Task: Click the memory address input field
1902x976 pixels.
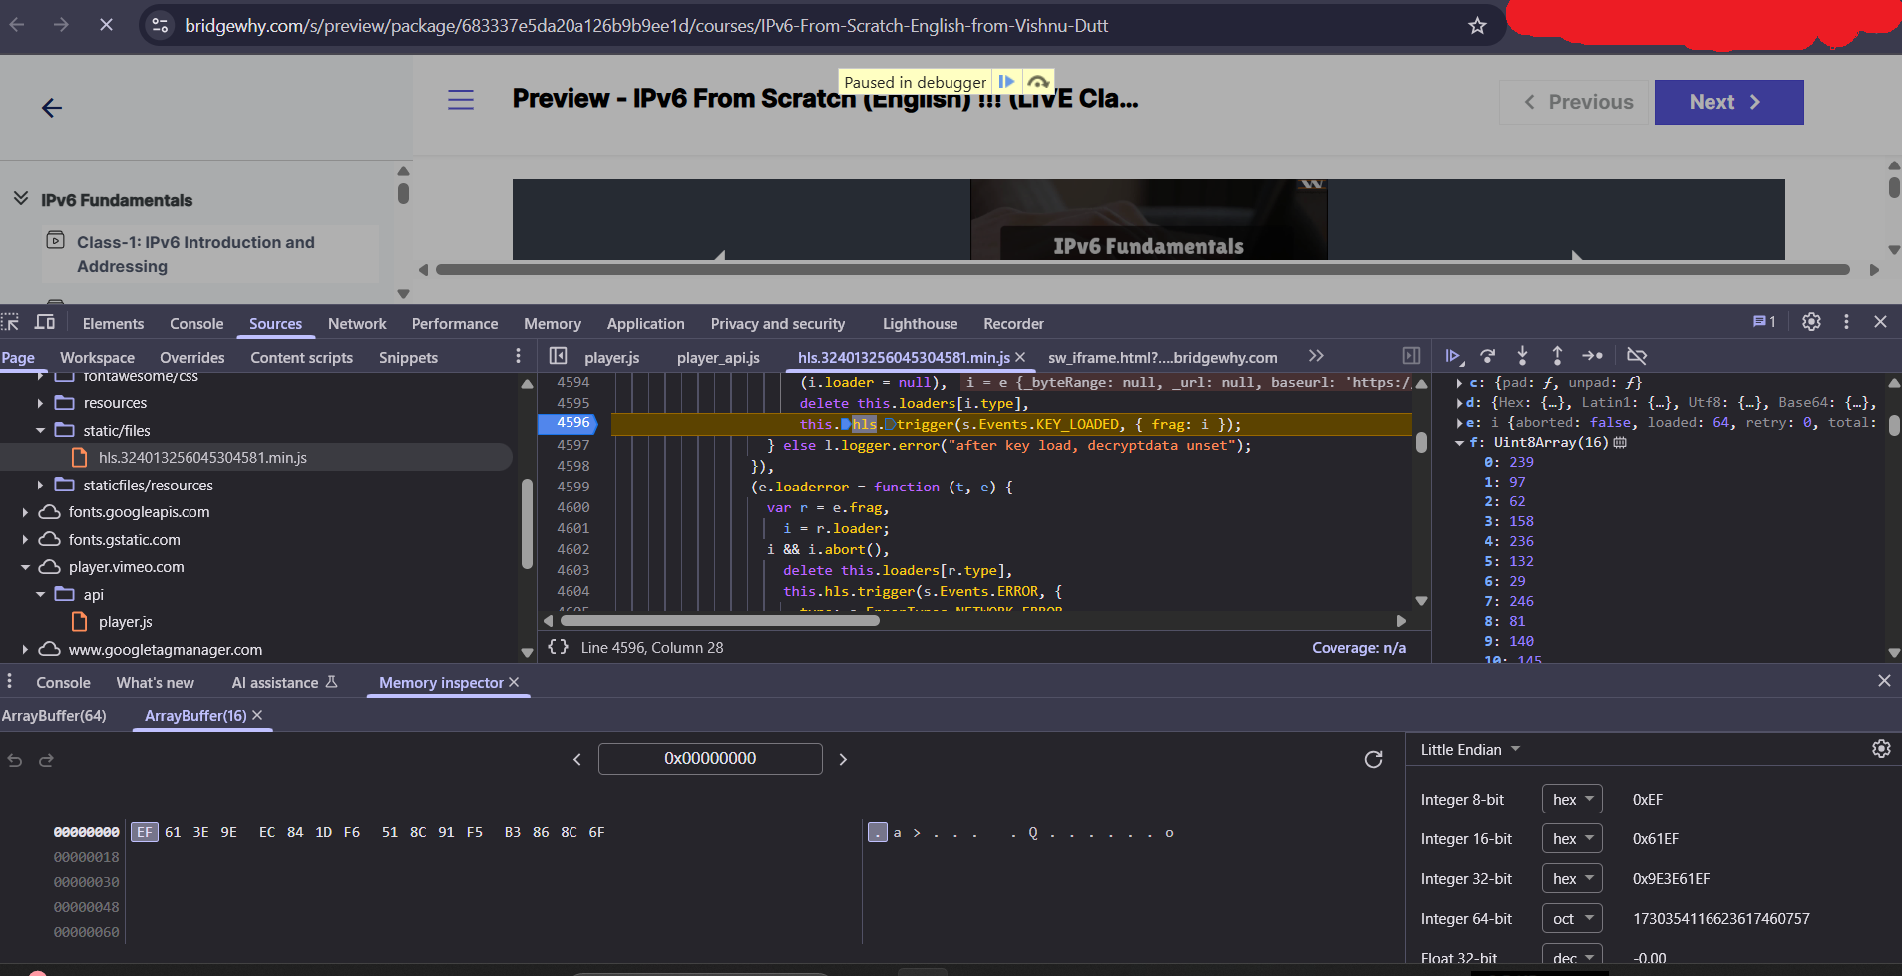Action: coord(710,759)
